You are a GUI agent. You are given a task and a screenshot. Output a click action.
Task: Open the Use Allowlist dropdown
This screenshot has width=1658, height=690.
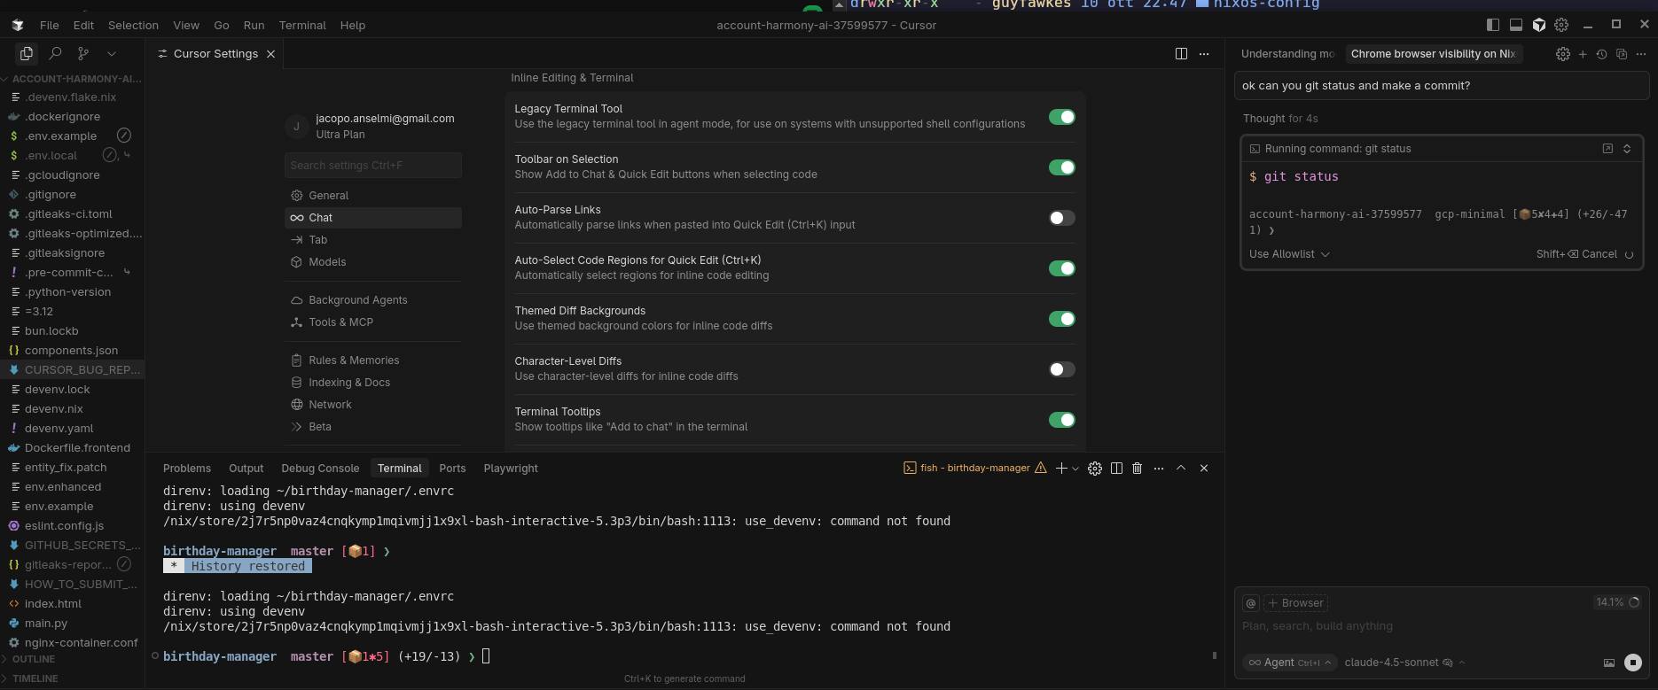point(1289,254)
